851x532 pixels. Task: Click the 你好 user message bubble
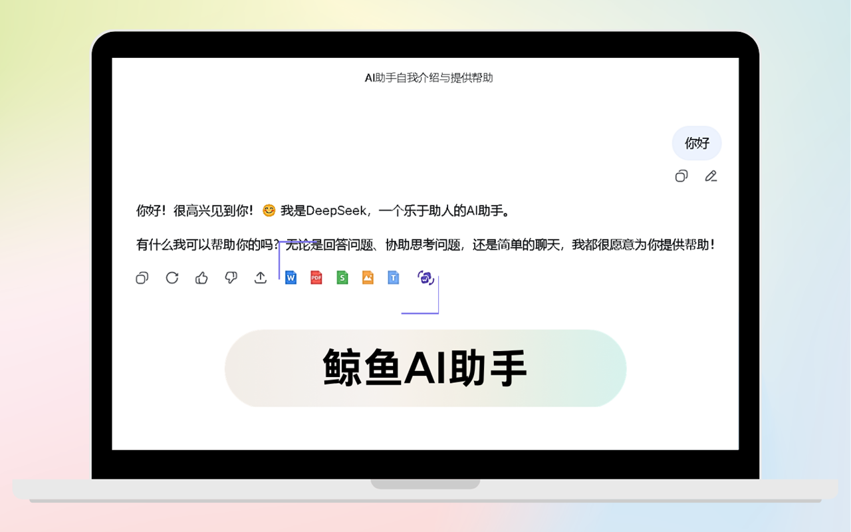click(697, 143)
